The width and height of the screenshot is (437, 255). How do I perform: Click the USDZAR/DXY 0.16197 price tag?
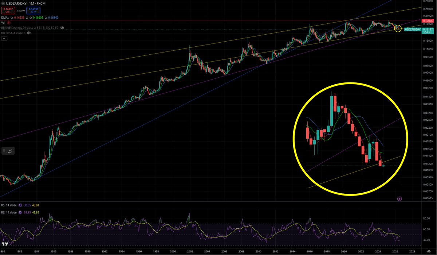tap(419, 29)
